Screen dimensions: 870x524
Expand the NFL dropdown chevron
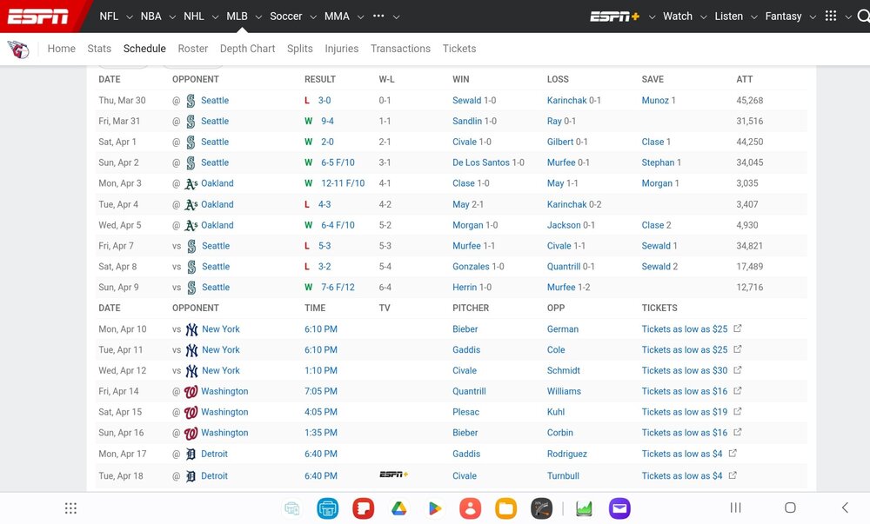(130, 17)
